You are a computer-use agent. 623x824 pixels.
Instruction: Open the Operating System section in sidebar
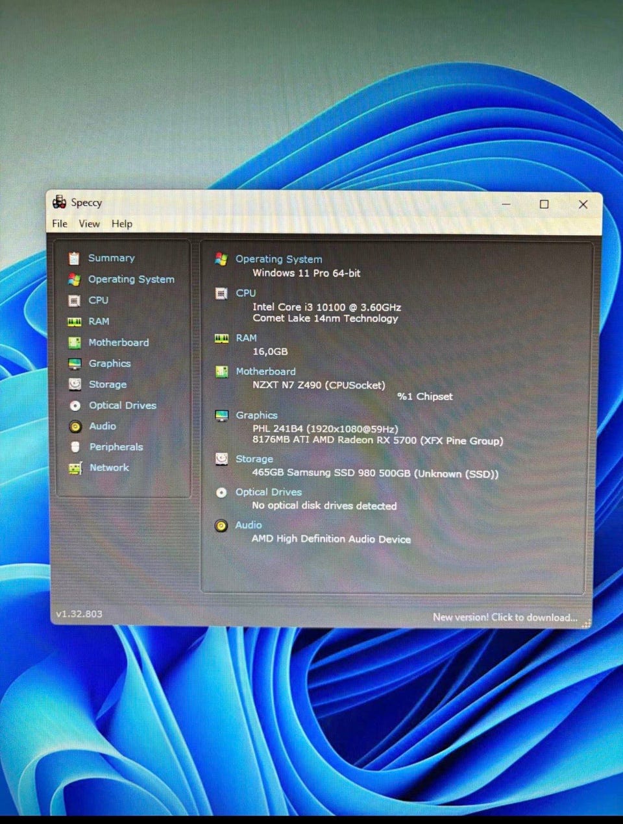(131, 280)
